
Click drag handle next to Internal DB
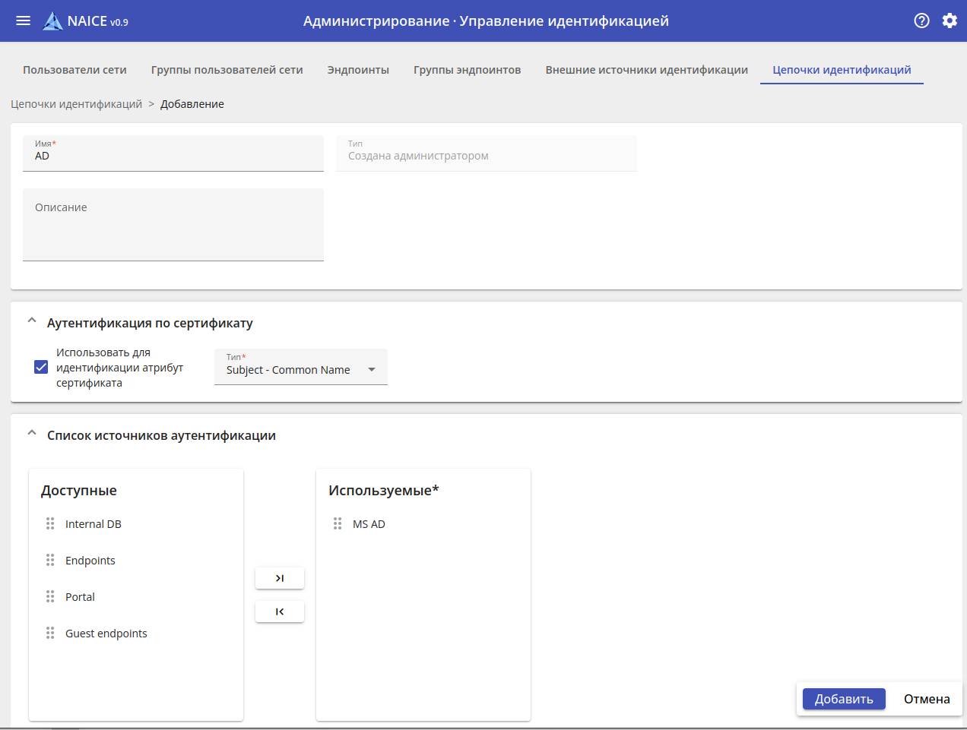click(50, 523)
